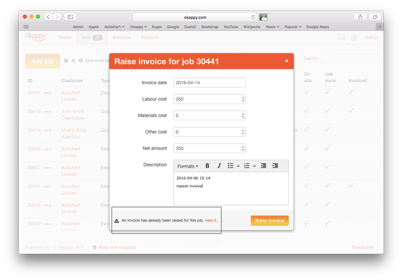Screen dimensions: 402x280
Task: Open the chat messages icon
Action: coord(342,37)
